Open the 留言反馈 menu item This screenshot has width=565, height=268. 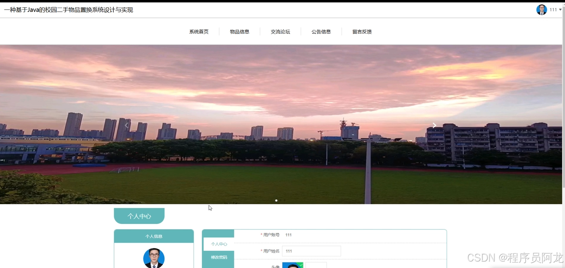[362, 32]
